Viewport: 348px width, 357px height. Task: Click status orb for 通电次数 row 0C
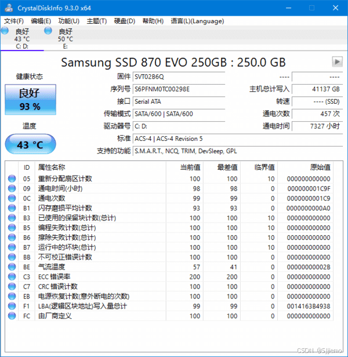(x=12, y=198)
